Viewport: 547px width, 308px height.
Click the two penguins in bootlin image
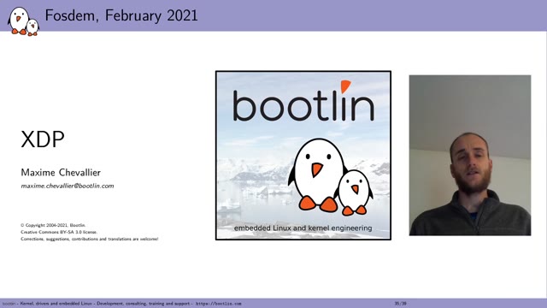[x=330, y=177]
